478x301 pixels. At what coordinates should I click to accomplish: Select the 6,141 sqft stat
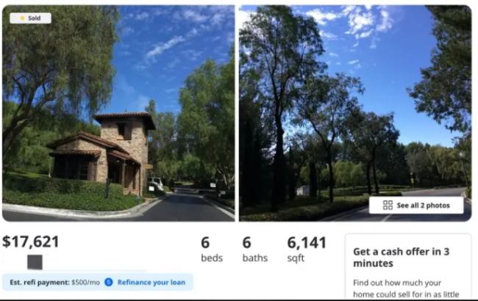click(x=307, y=250)
